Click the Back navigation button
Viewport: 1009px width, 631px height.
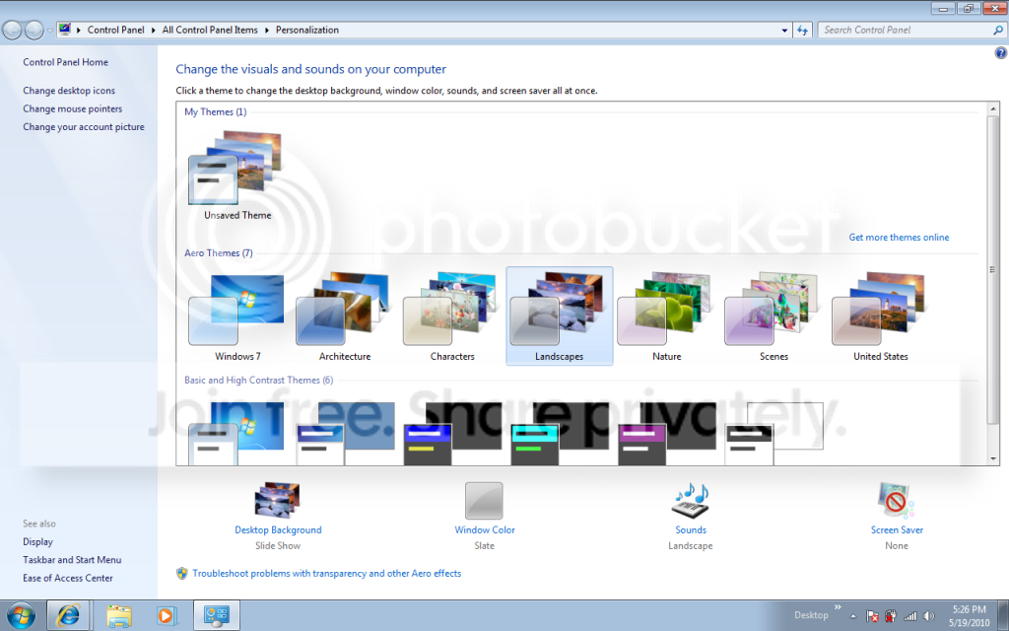click(x=12, y=30)
